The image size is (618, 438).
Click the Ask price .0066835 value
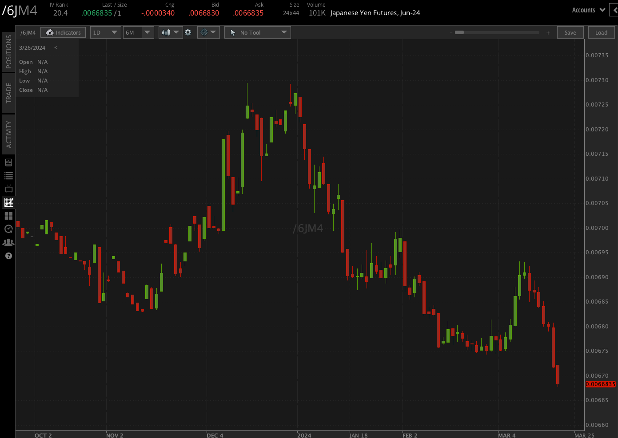click(x=248, y=13)
